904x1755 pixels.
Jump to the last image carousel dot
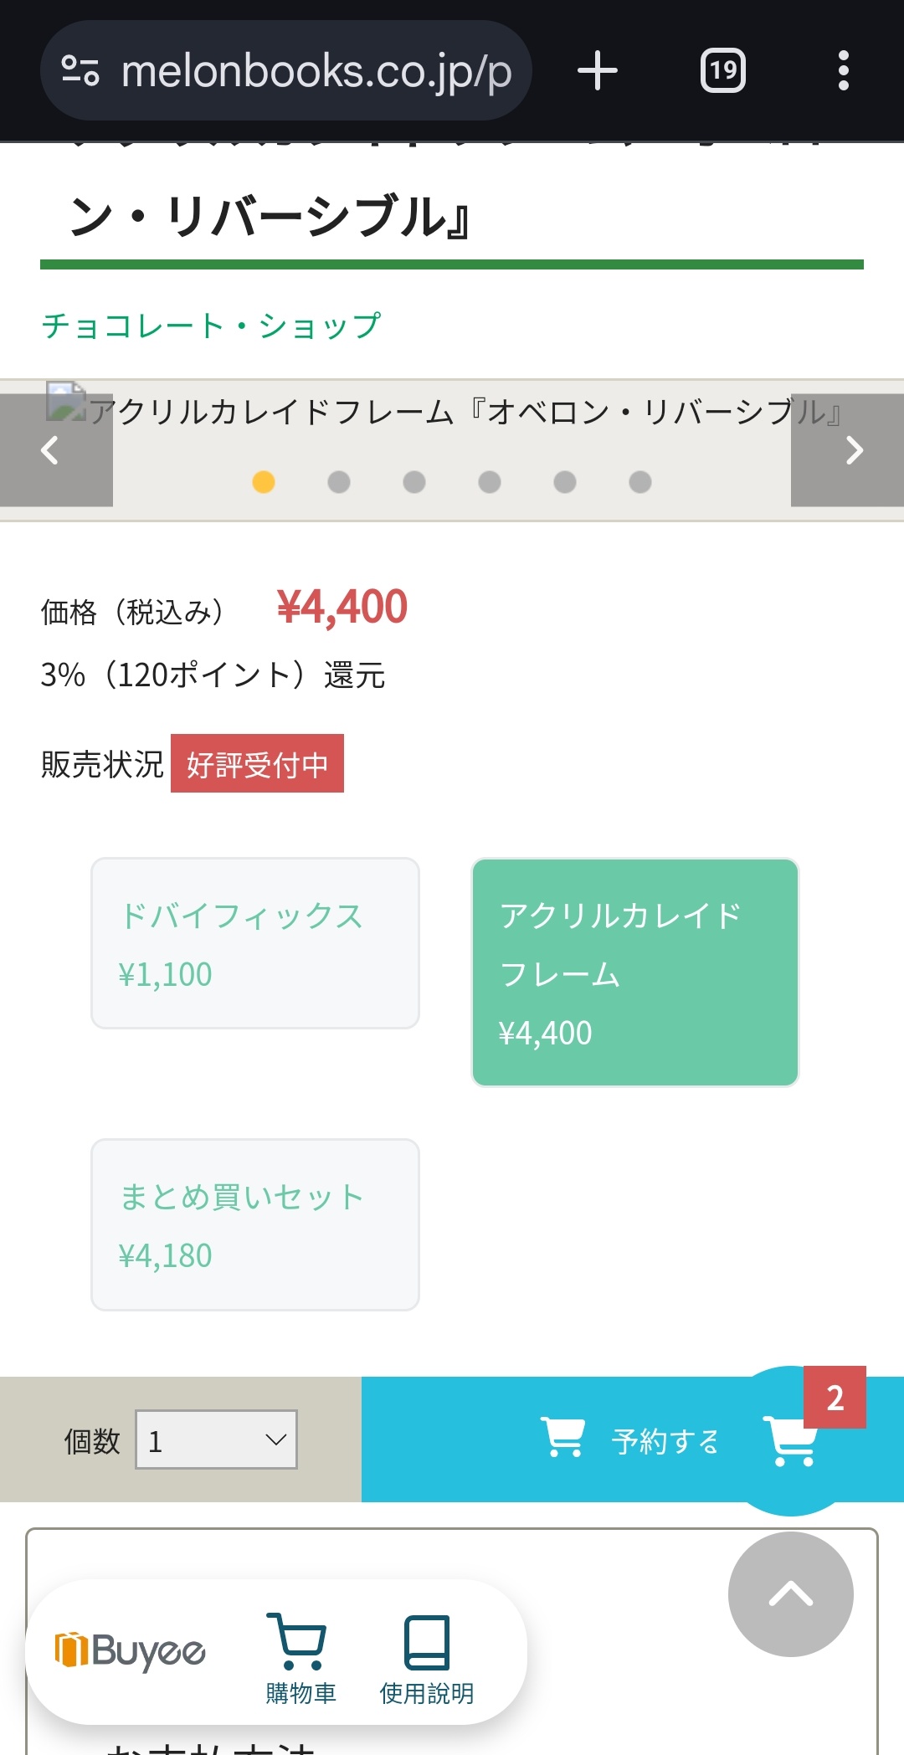[x=640, y=482]
